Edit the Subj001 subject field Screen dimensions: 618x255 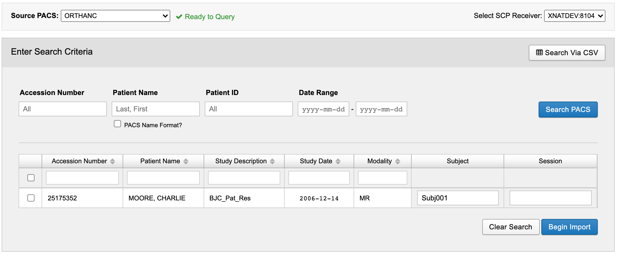[x=458, y=198]
